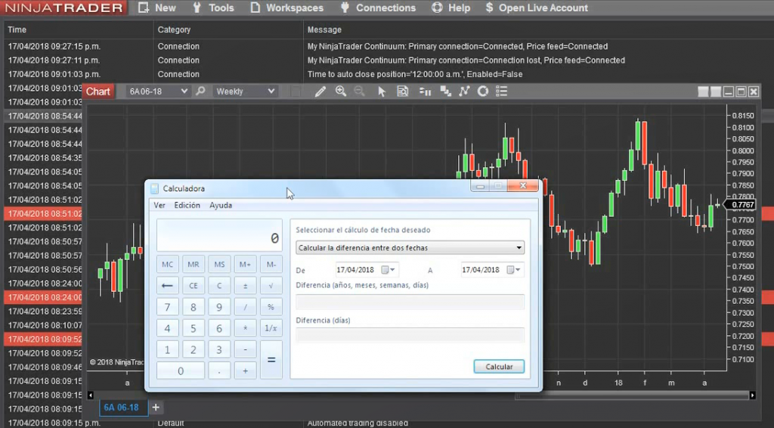This screenshot has width=774, height=428.
Task: Open the Edición menu in Calculadora
Action: pyautogui.click(x=187, y=206)
